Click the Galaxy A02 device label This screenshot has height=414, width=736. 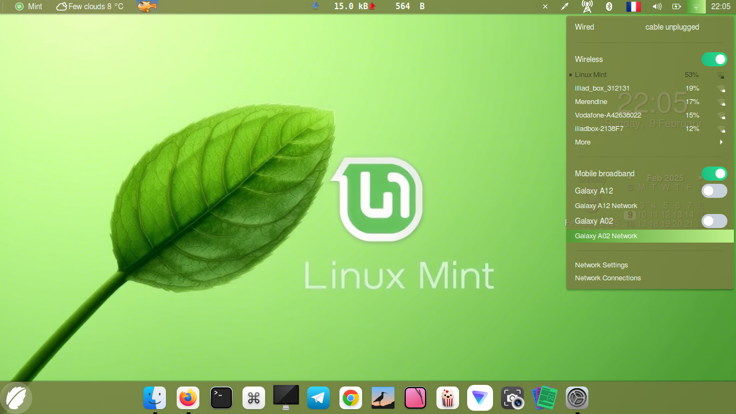594,221
